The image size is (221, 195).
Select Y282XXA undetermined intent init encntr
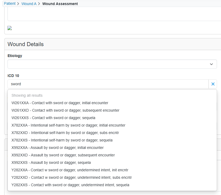point(112,170)
